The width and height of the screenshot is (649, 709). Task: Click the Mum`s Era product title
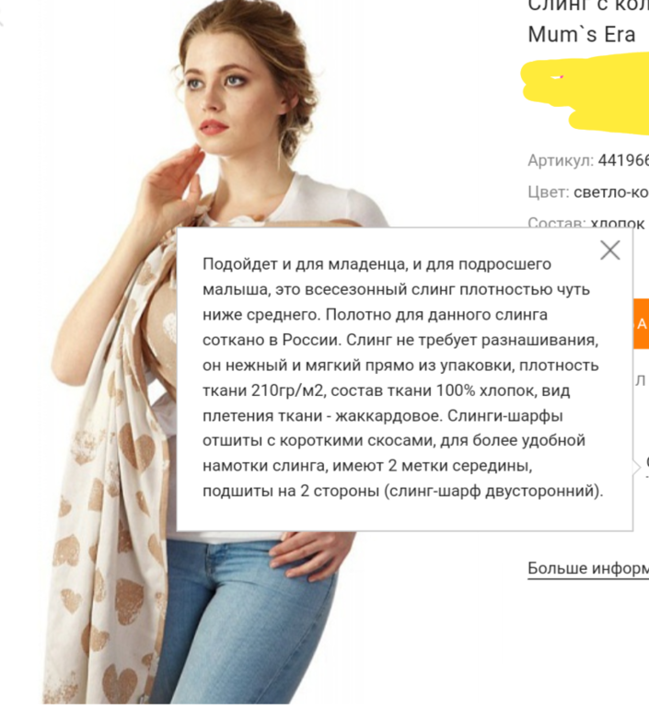coord(582,34)
